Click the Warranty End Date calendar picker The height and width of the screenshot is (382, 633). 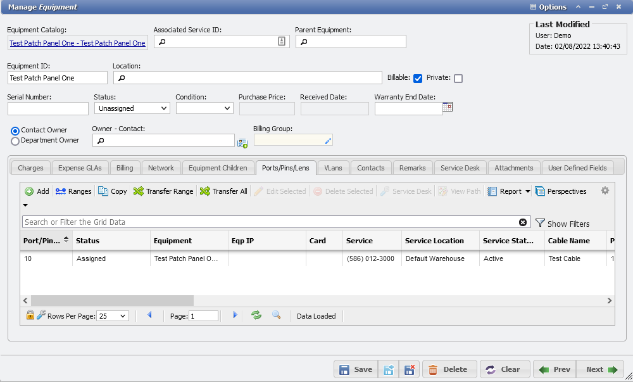(448, 108)
